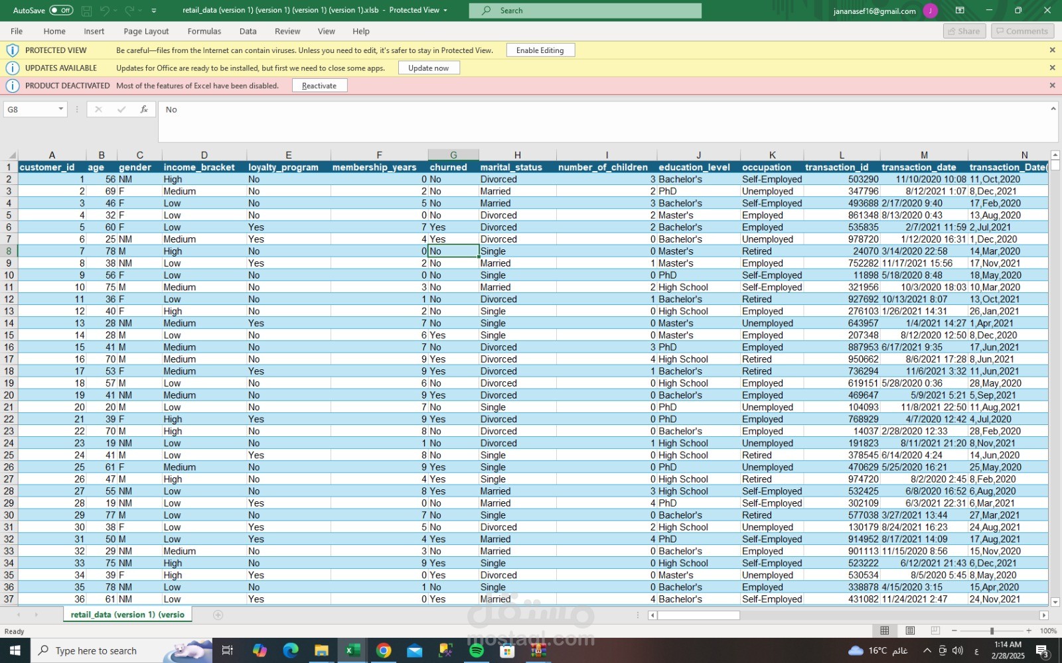
Task: Click the Comments icon
Action: click(x=1022, y=30)
